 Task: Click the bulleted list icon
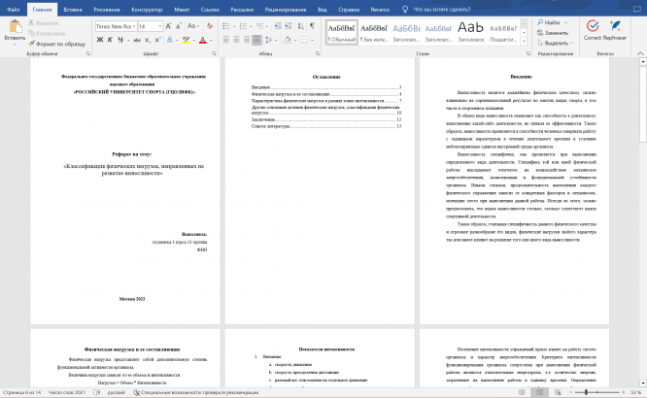pos(226,26)
